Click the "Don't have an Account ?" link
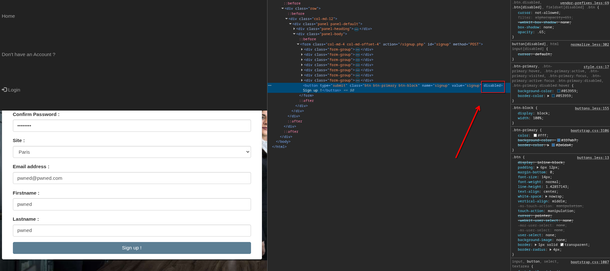Screen dimensions: 610x271 click(29, 54)
